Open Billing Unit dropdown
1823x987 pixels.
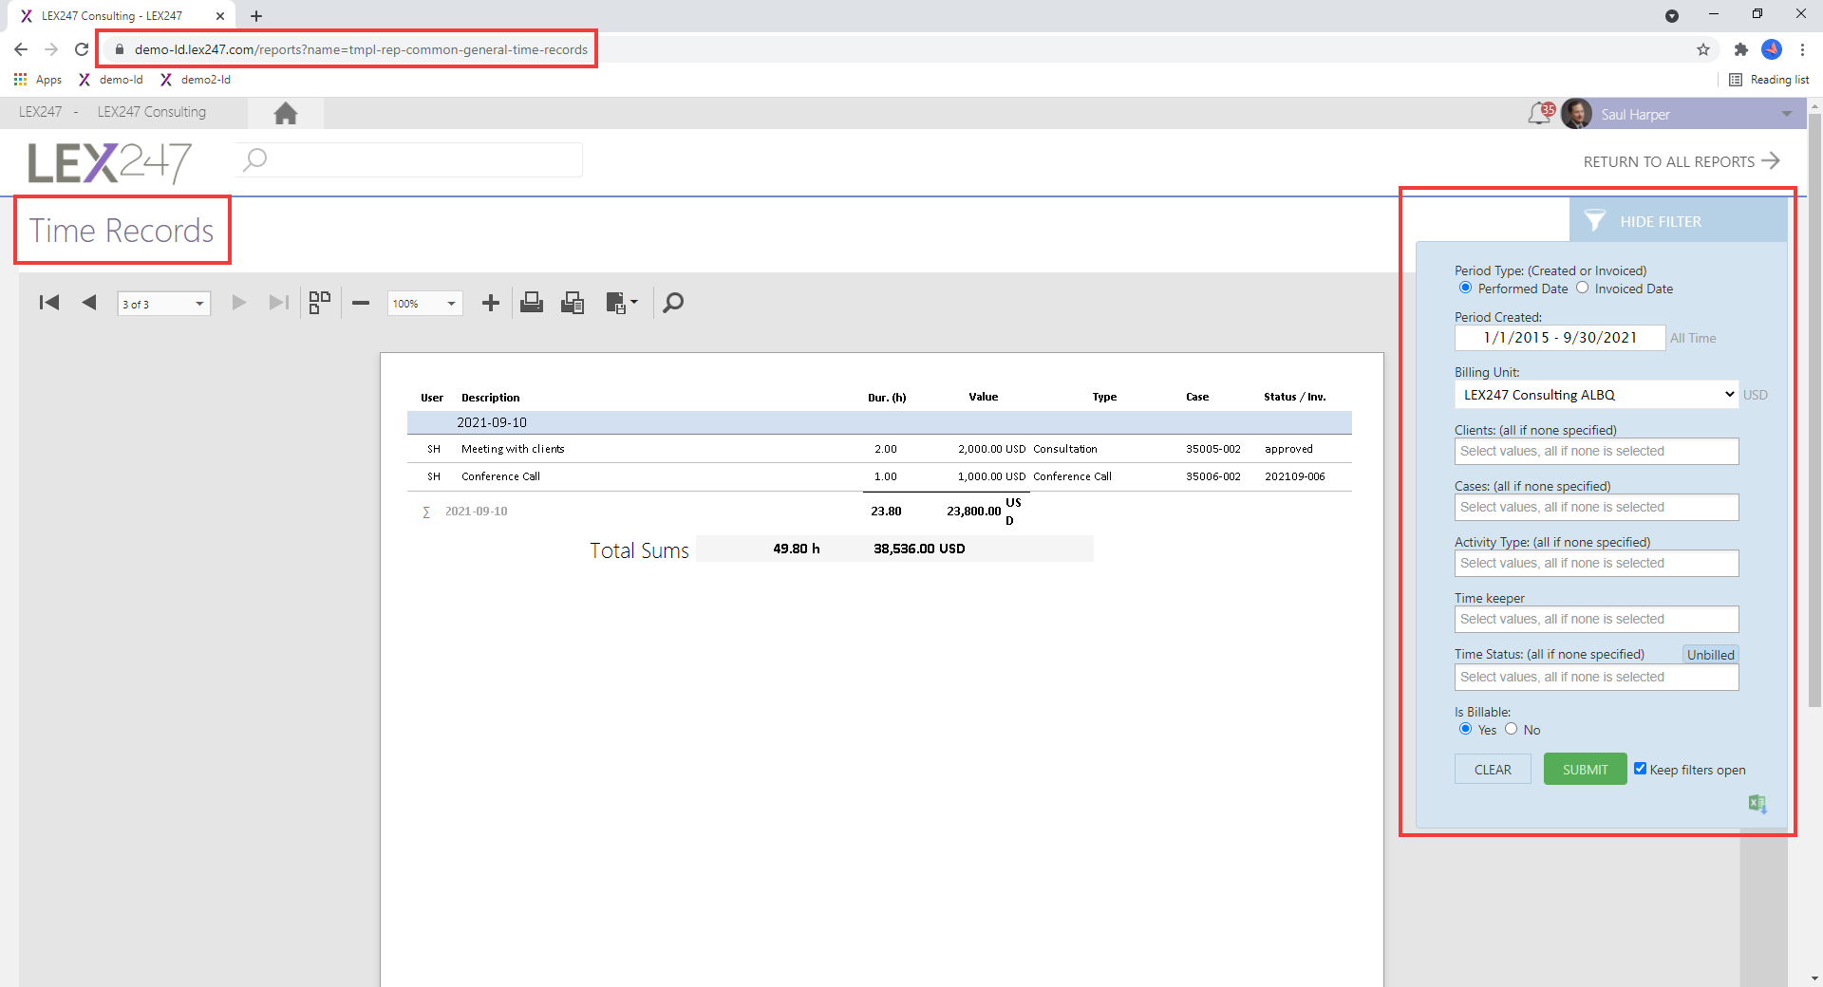pos(1596,395)
